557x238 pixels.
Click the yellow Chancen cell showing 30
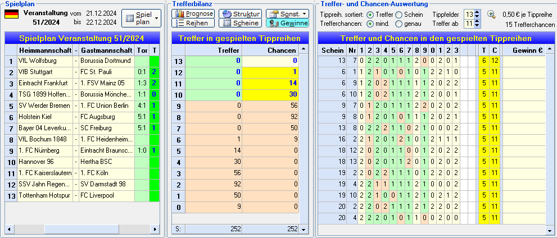pos(271,95)
